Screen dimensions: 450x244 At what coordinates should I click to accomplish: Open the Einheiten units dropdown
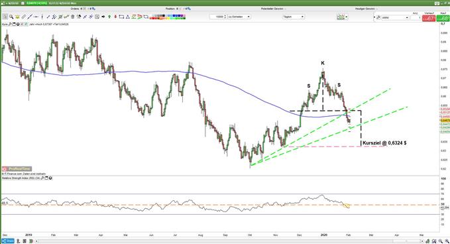[x=239, y=17]
